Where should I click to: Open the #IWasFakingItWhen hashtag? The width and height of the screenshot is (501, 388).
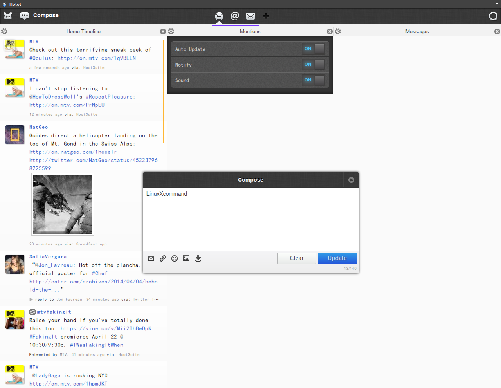pos(97,345)
